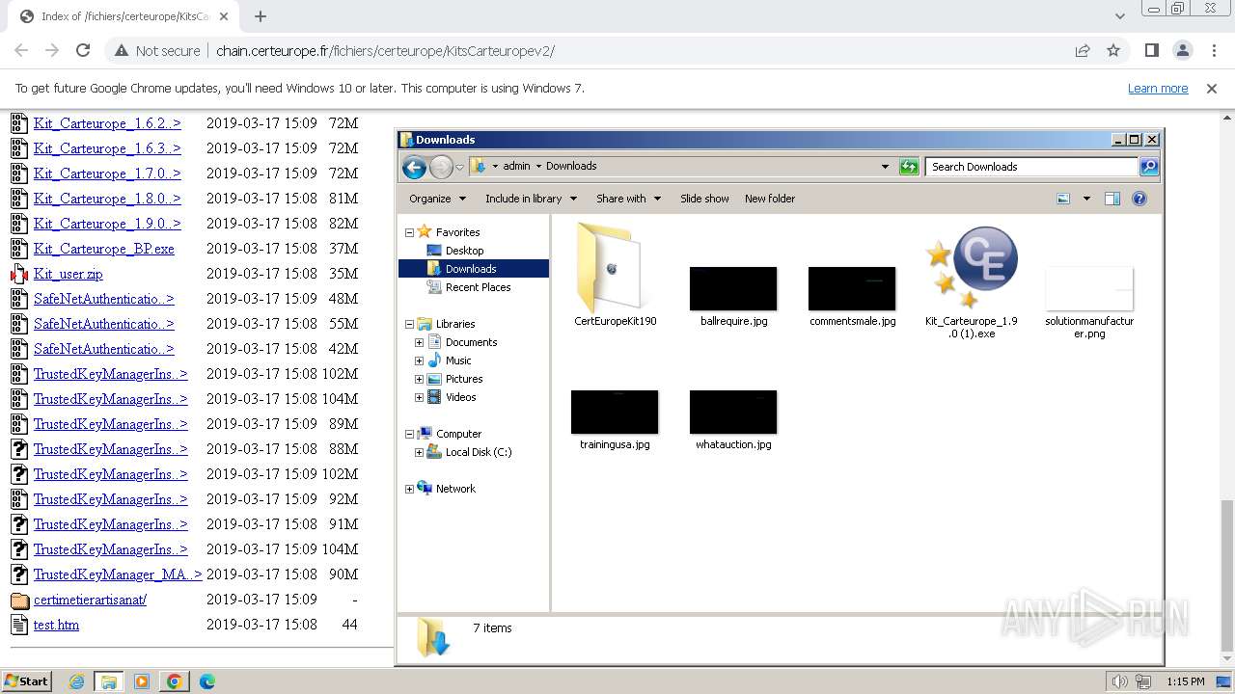Collapse the Favorites section
This screenshot has width=1235, height=694.
click(x=409, y=232)
